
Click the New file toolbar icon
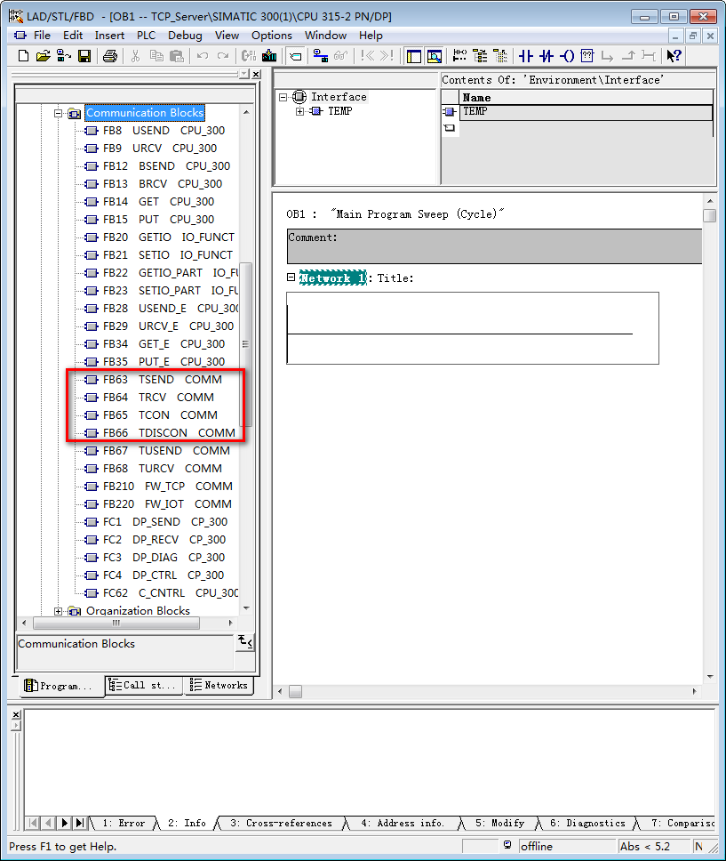tap(23, 55)
